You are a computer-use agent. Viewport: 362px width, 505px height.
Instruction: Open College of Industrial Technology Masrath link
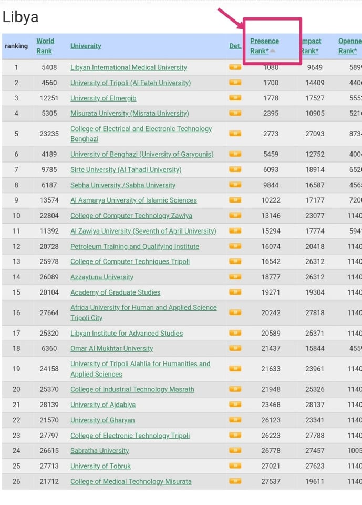click(132, 389)
